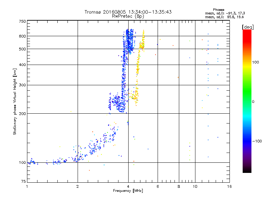Image resolution: width=270 pixels, height=203 pixels.
Task: Click the colorbar '100' tick label
Action: [x=255, y=62]
